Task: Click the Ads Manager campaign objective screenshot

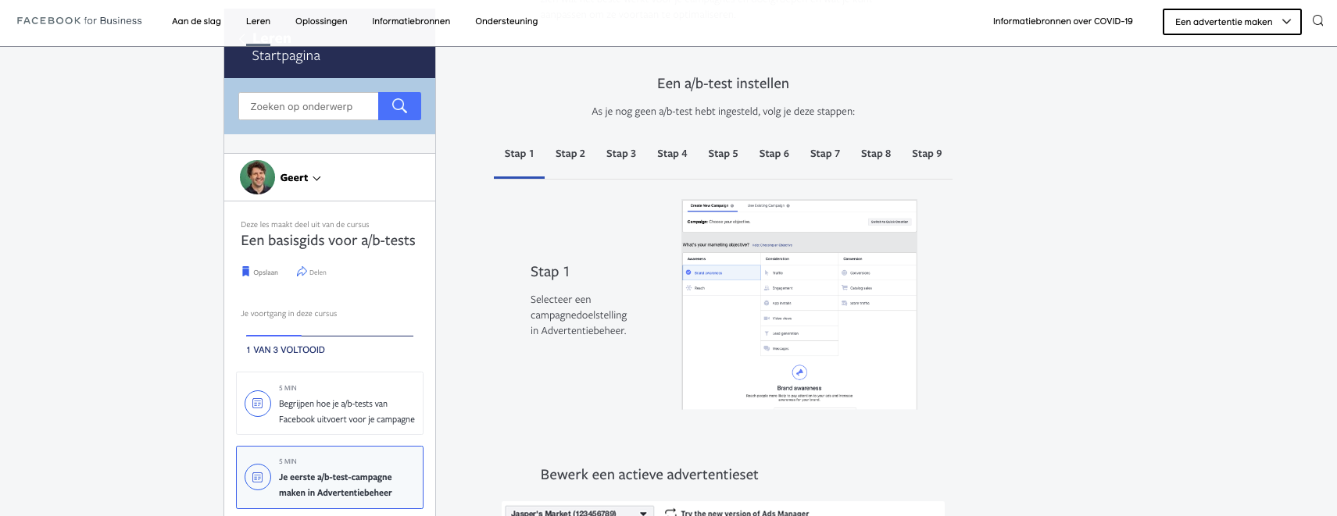Action: pos(799,304)
